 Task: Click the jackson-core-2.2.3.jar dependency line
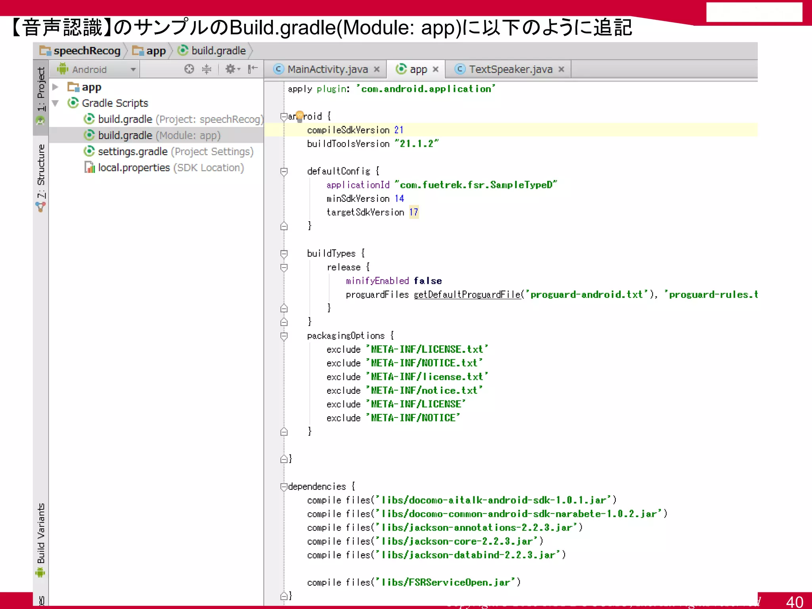425,541
